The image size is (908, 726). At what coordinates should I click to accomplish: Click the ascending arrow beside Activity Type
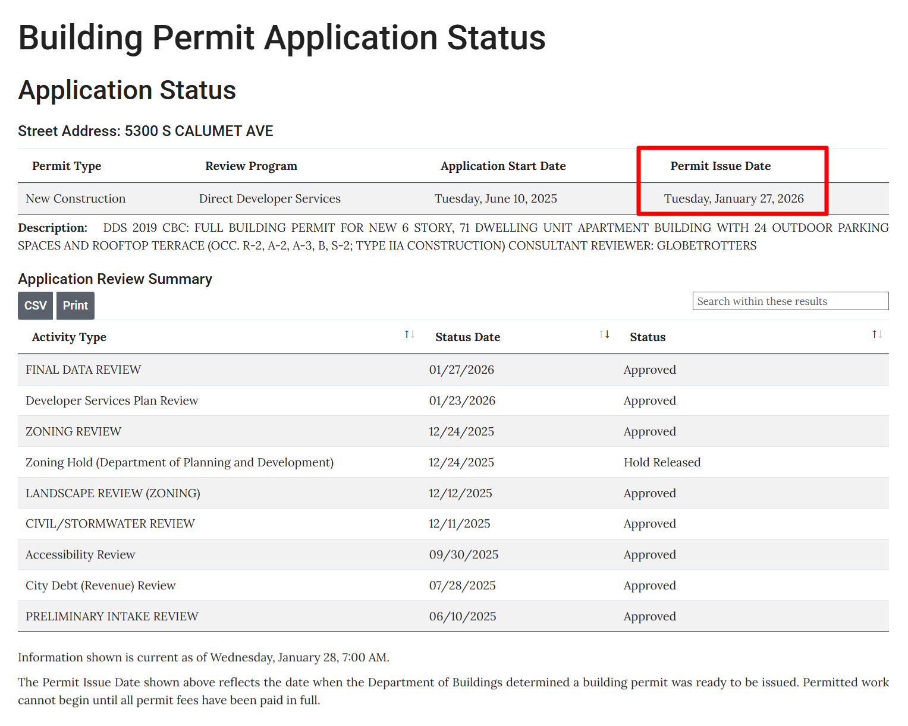(x=407, y=334)
